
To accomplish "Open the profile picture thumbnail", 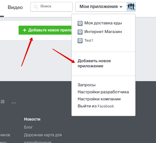I will point(131,7).
